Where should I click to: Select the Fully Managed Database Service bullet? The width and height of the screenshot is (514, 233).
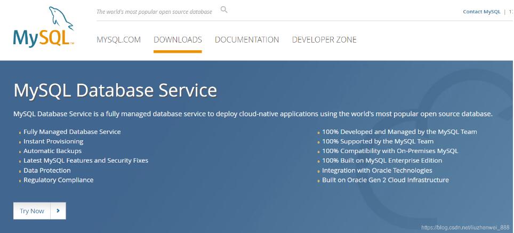pyautogui.click(x=72, y=132)
